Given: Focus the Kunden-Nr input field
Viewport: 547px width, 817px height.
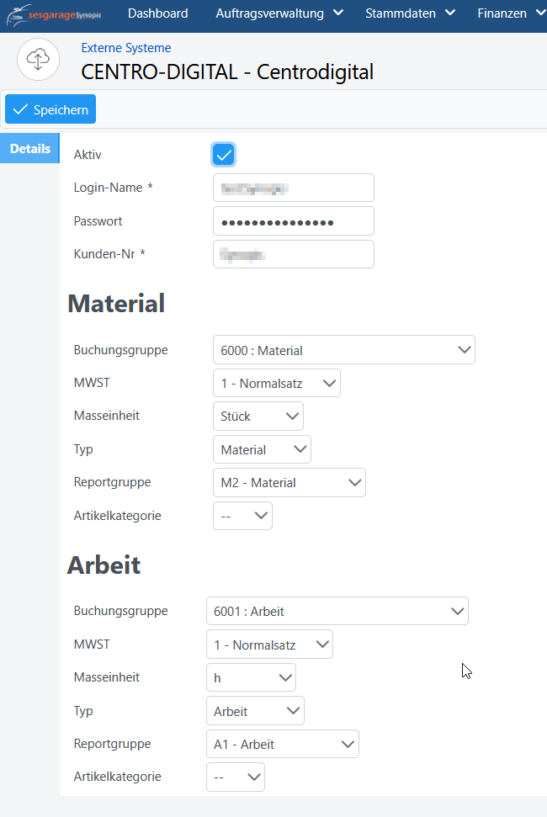Looking at the screenshot, I should pyautogui.click(x=294, y=254).
